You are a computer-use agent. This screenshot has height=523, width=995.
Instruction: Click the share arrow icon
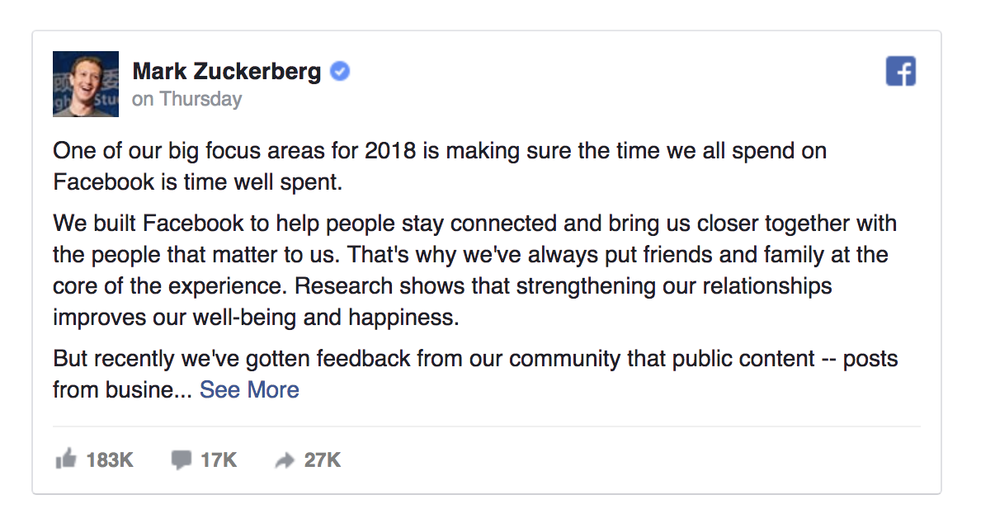point(285,460)
